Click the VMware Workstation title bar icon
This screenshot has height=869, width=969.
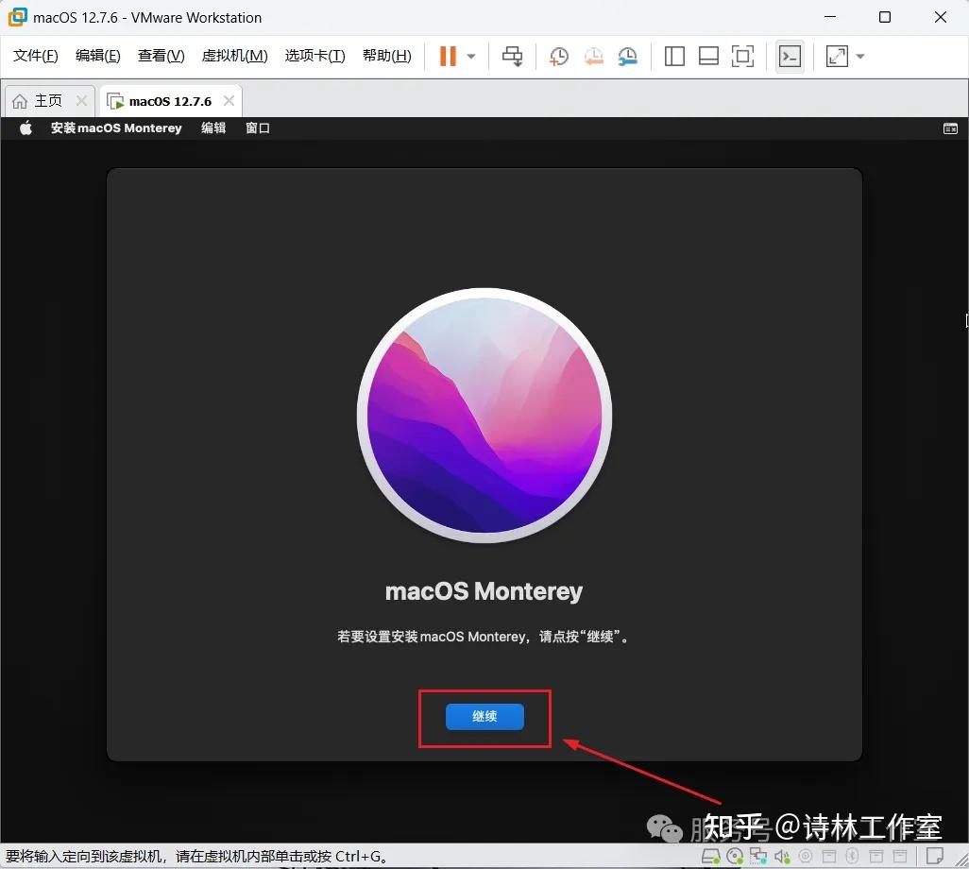(x=17, y=17)
